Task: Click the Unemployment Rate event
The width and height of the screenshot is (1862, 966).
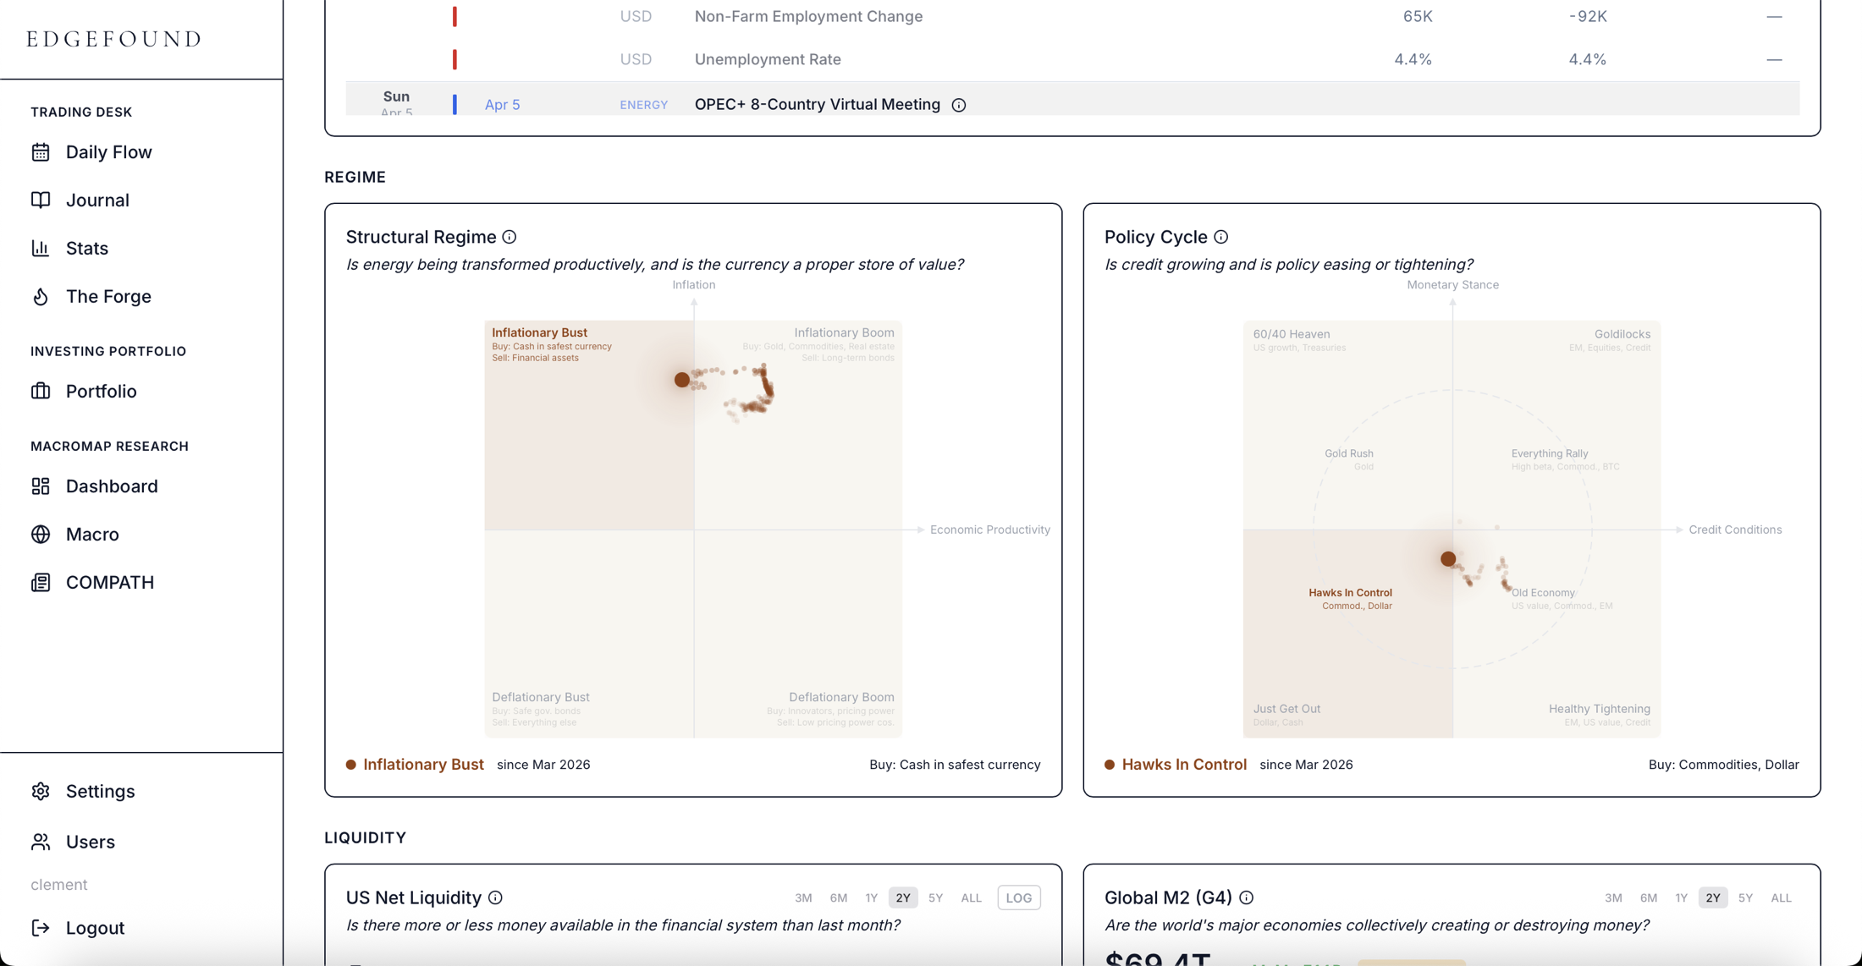Action: click(768, 59)
